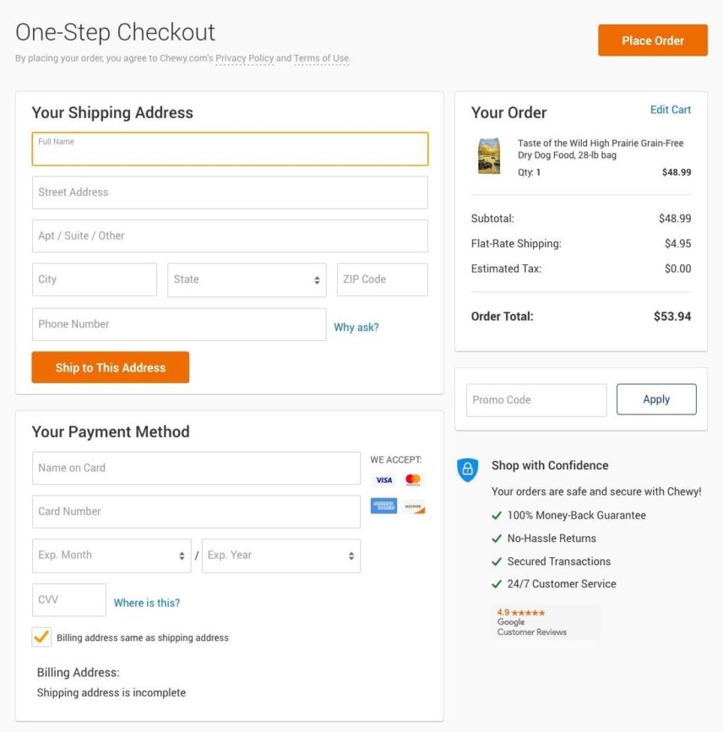Viewport: 723px width, 732px height.
Task: Click the blue security shield lock icon
Action: pyautogui.click(x=468, y=469)
